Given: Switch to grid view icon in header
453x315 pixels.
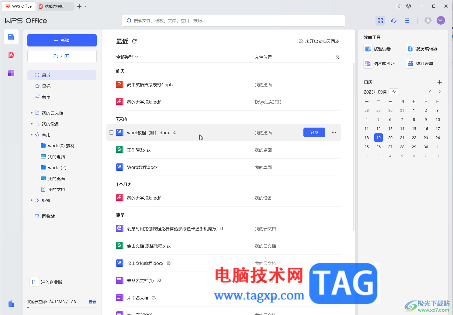Looking at the screenshot, I should pyautogui.click(x=380, y=21).
